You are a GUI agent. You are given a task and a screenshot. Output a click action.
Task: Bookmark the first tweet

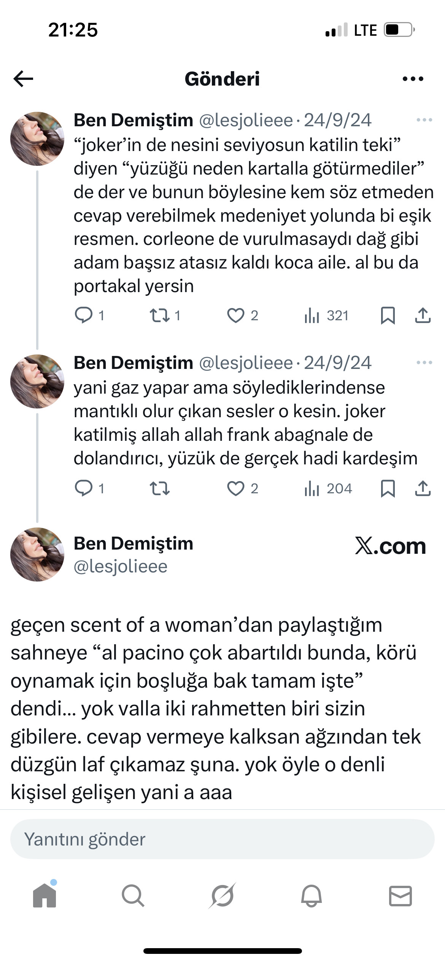point(388,316)
